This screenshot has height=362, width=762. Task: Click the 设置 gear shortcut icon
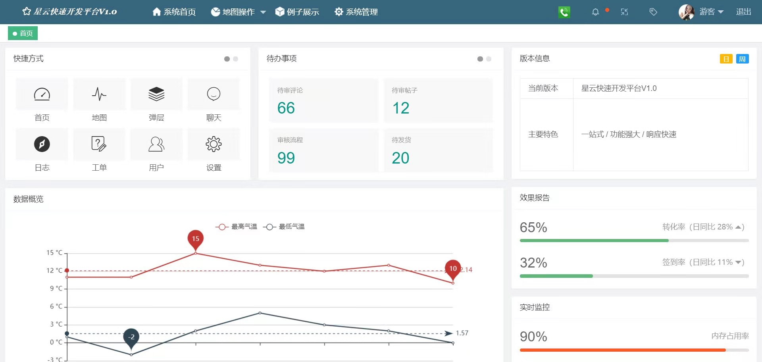[x=214, y=144]
